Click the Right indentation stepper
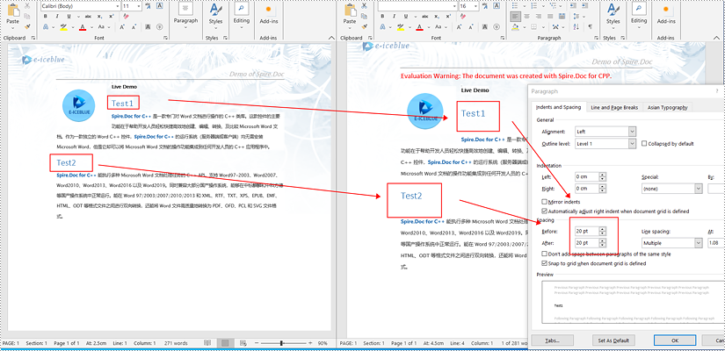This screenshot has height=351, width=725. pyautogui.click(x=603, y=189)
